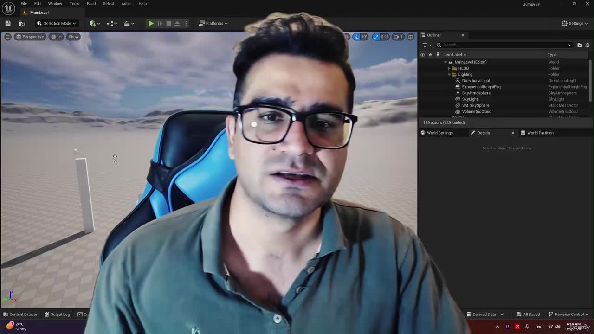Screen dimensions: 594x334
Task: Click the star column header in Outliner
Action: coord(430,55)
